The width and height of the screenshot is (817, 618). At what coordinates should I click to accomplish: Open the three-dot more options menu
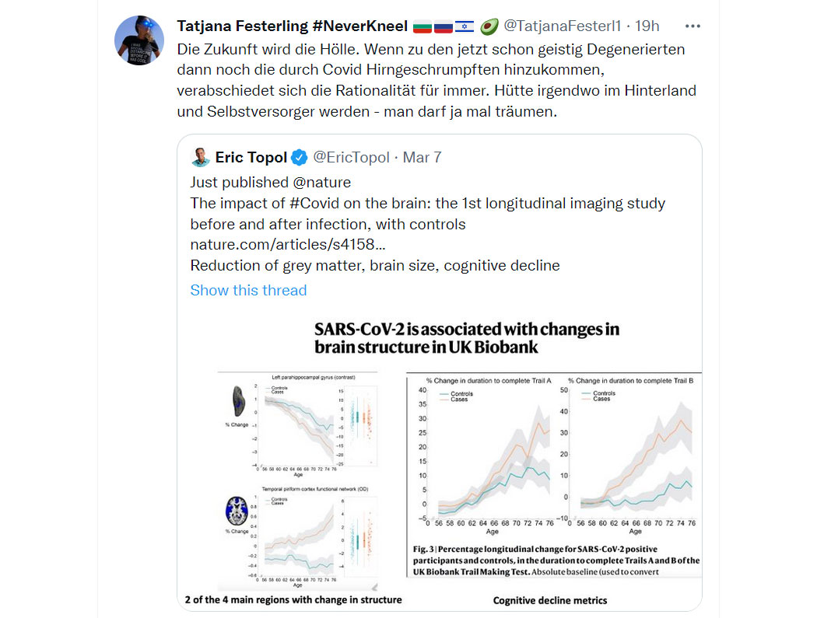tap(693, 26)
